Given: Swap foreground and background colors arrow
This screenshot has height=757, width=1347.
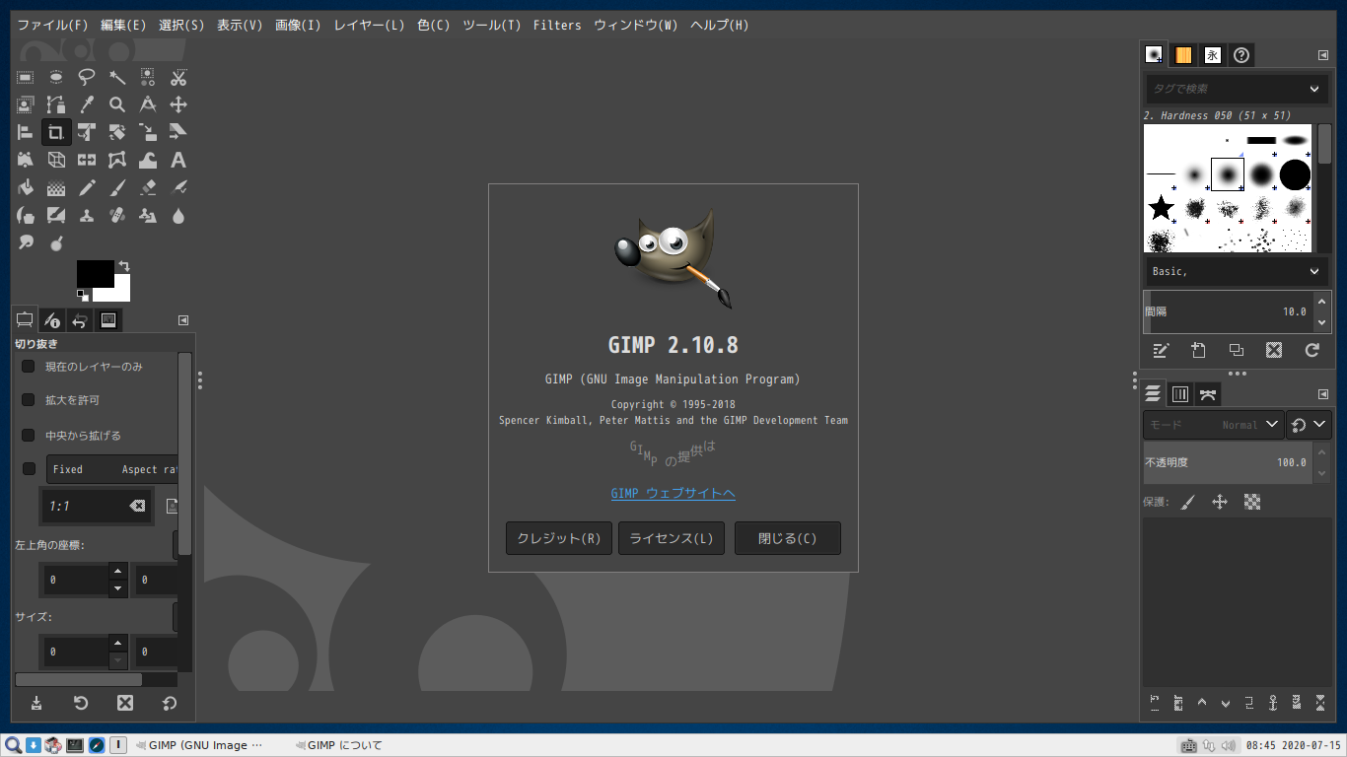Looking at the screenshot, I should point(124,266).
